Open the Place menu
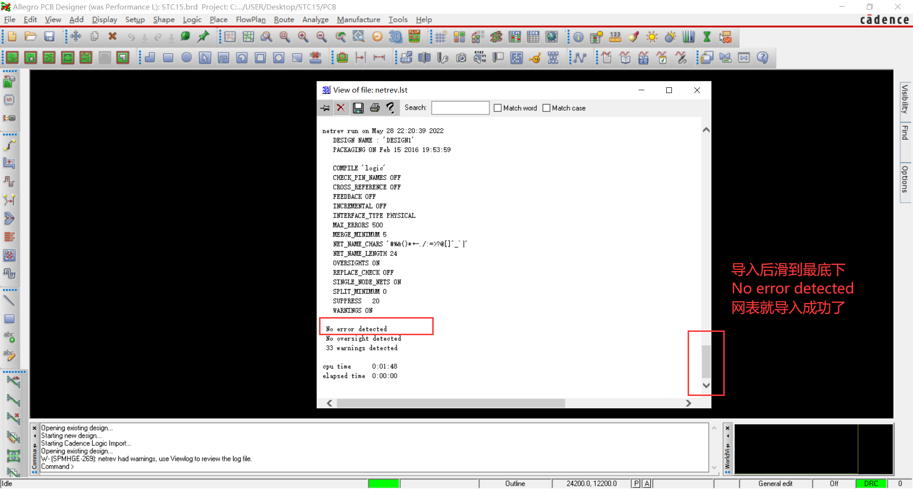 coord(218,19)
